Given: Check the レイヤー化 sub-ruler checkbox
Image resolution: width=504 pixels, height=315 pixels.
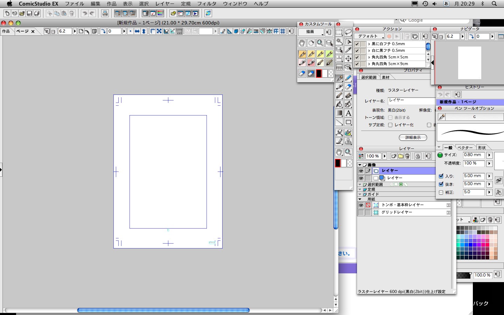Looking at the screenshot, I should click(x=390, y=125).
